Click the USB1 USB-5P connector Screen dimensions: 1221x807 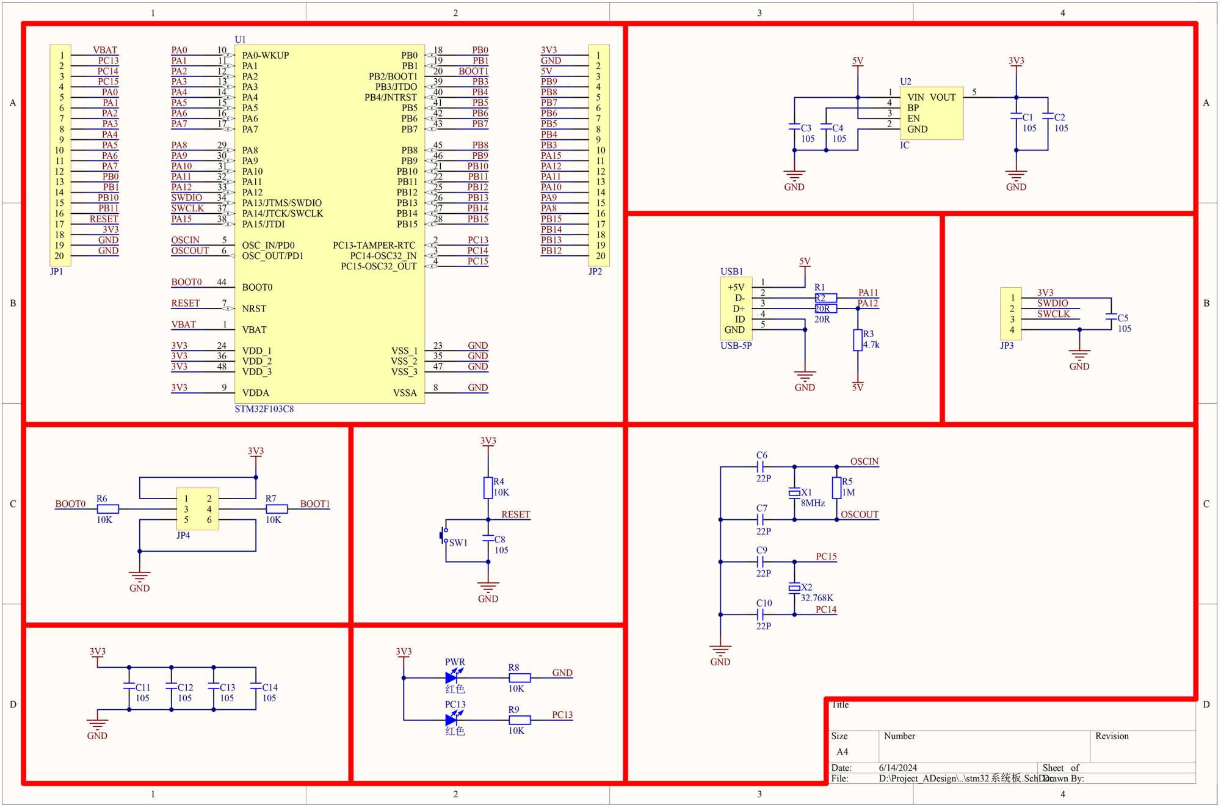coord(736,308)
